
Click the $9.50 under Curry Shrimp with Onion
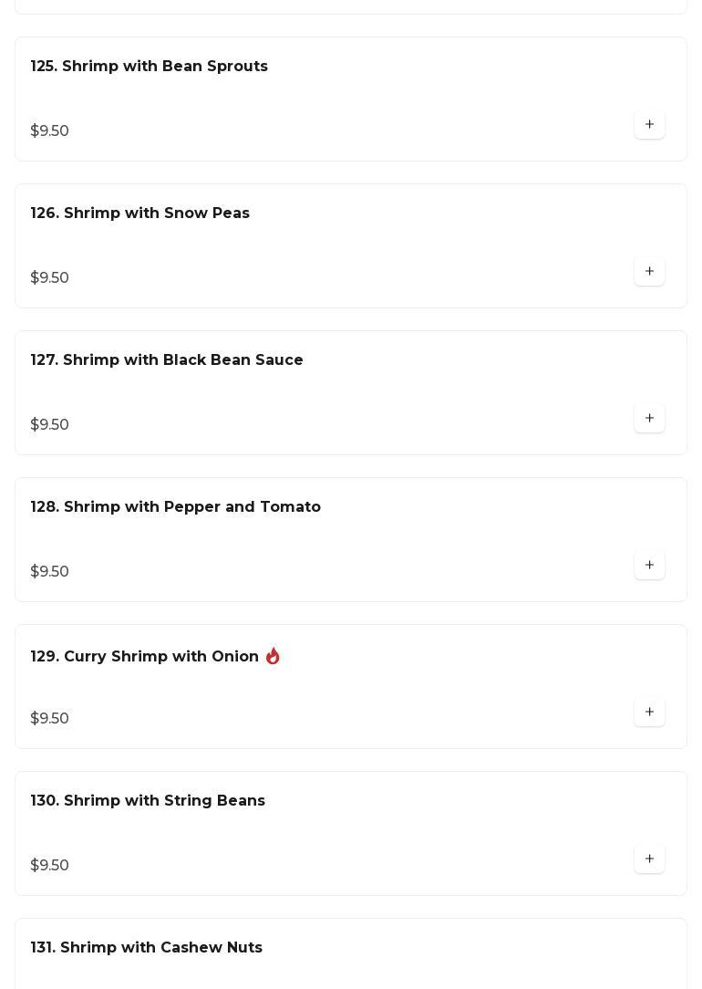tap(50, 719)
